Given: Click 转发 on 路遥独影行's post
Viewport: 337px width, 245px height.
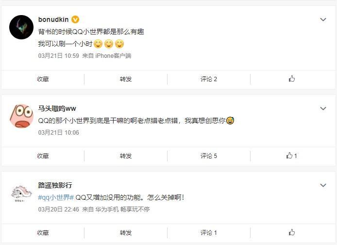Looking at the screenshot, I should pyautogui.click(x=126, y=233).
